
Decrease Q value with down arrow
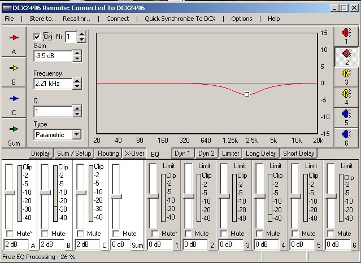point(77,114)
